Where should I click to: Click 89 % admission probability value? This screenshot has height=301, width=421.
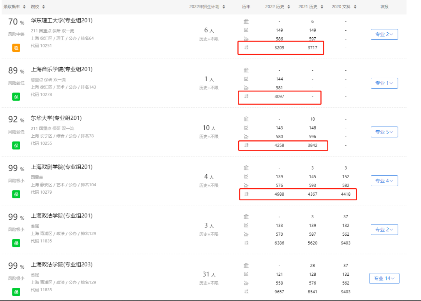[16, 70]
